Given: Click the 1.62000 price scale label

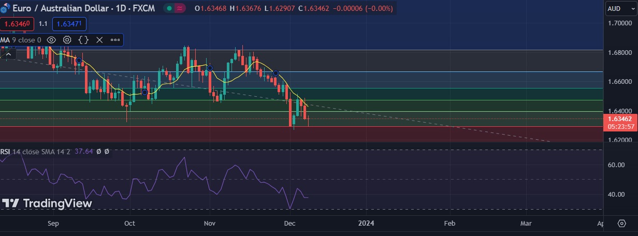Looking at the screenshot, I should click(x=620, y=140).
